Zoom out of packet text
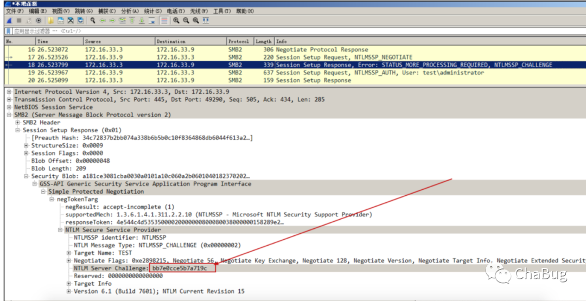Image resolution: width=586 pixels, height=301 pixels. point(186,21)
